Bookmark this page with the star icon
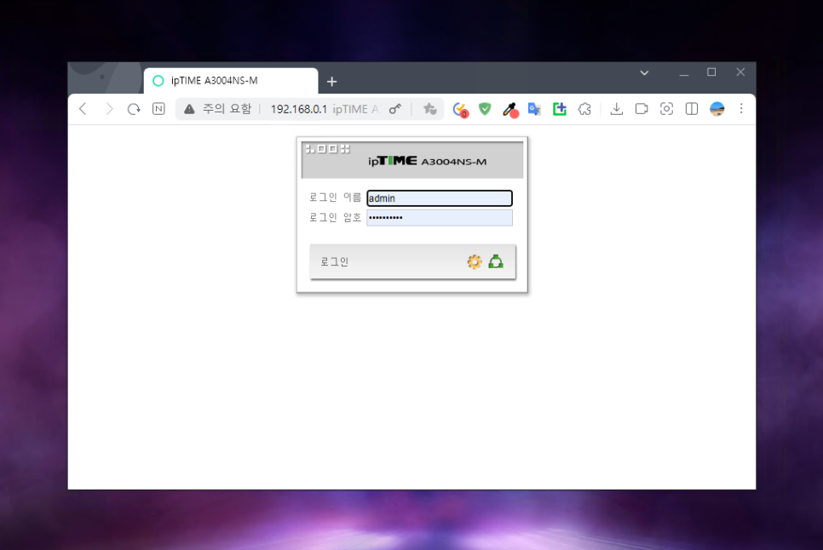Image resolution: width=823 pixels, height=550 pixels. (x=430, y=109)
